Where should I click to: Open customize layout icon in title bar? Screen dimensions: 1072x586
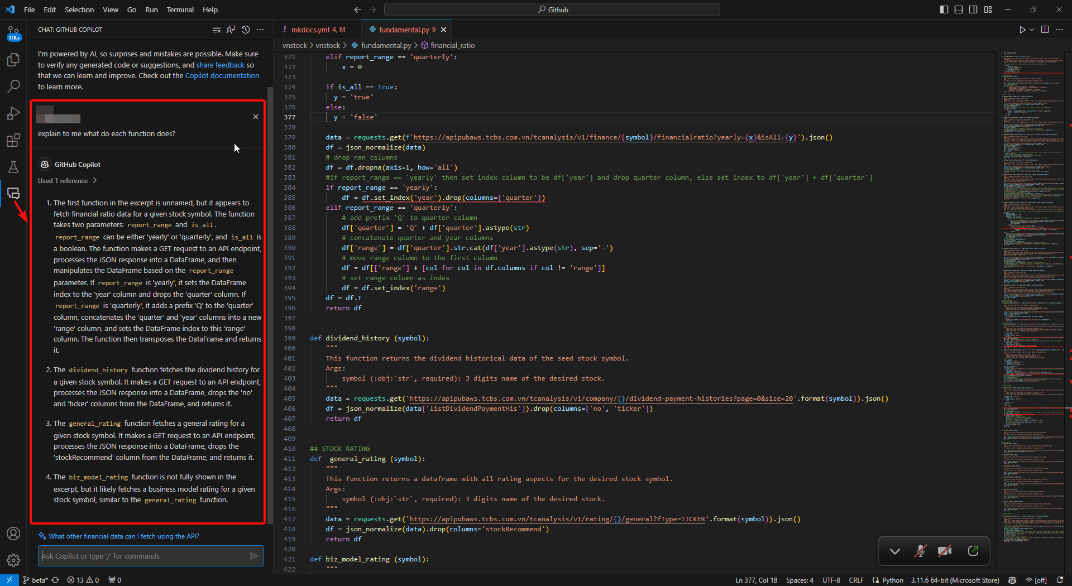coord(988,9)
